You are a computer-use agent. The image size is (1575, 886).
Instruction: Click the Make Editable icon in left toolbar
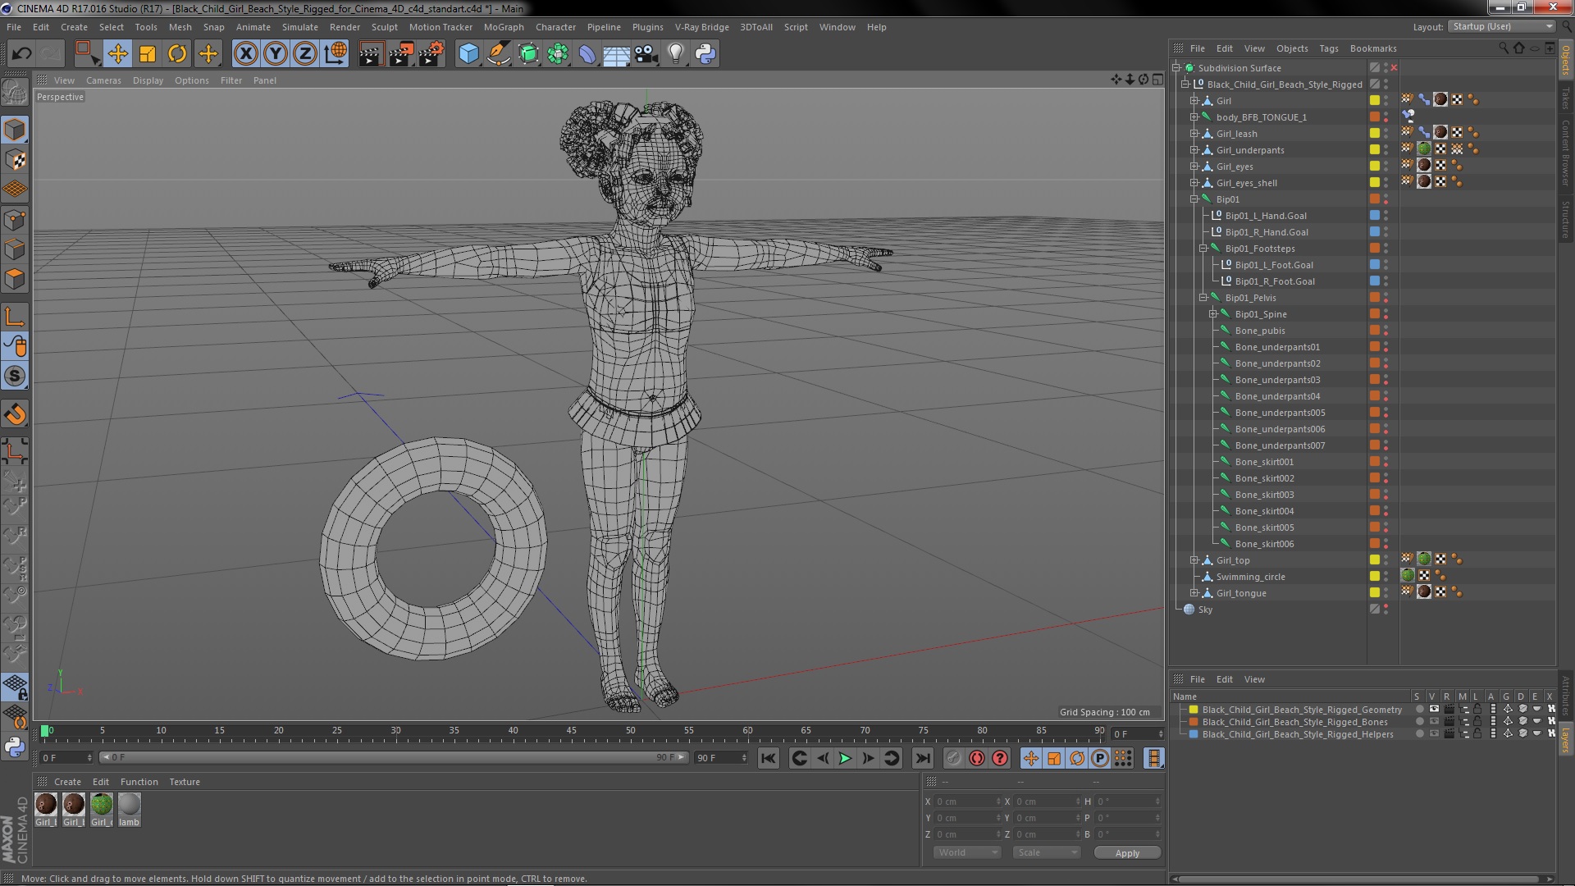[x=15, y=92]
